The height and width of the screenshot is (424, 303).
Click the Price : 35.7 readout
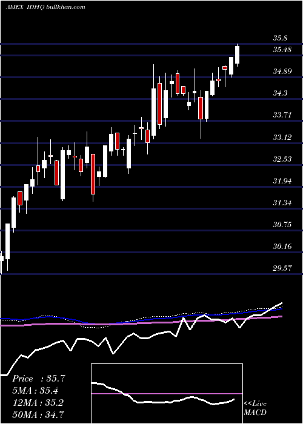[38, 379]
